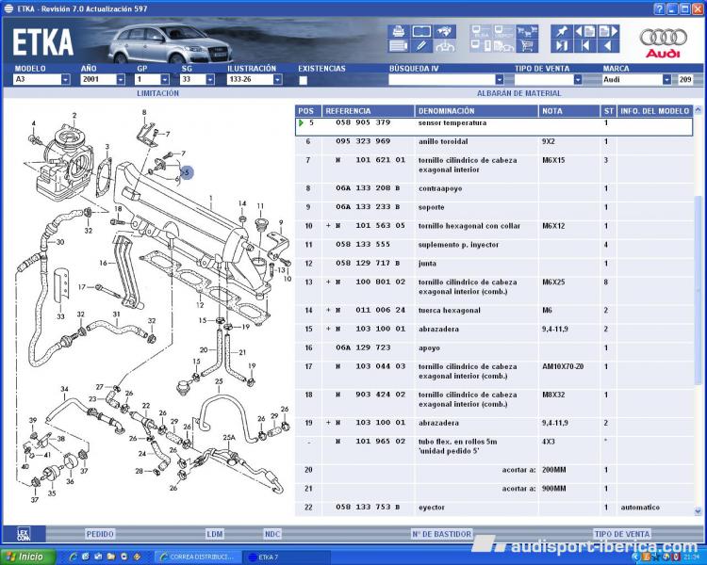
Task: Open the Inicio start menu
Action: pyautogui.click(x=28, y=557)
